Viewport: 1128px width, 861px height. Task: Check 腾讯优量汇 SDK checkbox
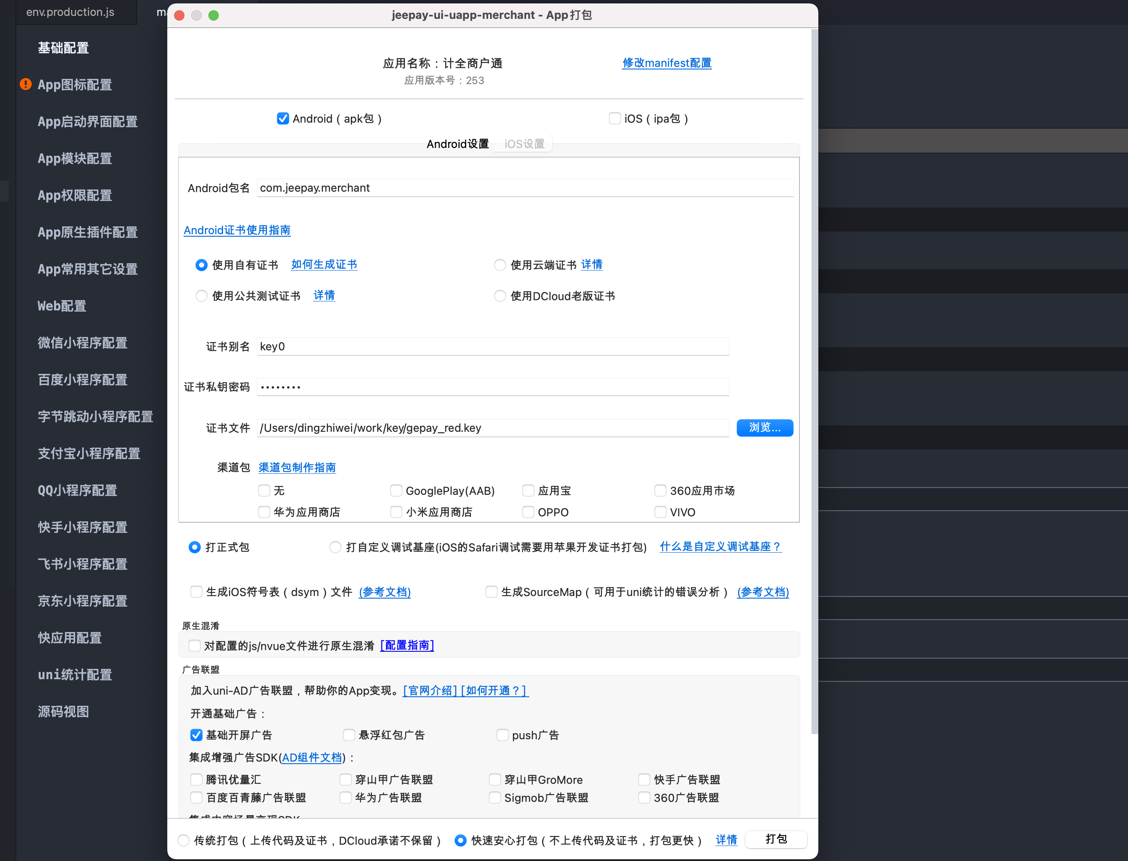[196, 780]
